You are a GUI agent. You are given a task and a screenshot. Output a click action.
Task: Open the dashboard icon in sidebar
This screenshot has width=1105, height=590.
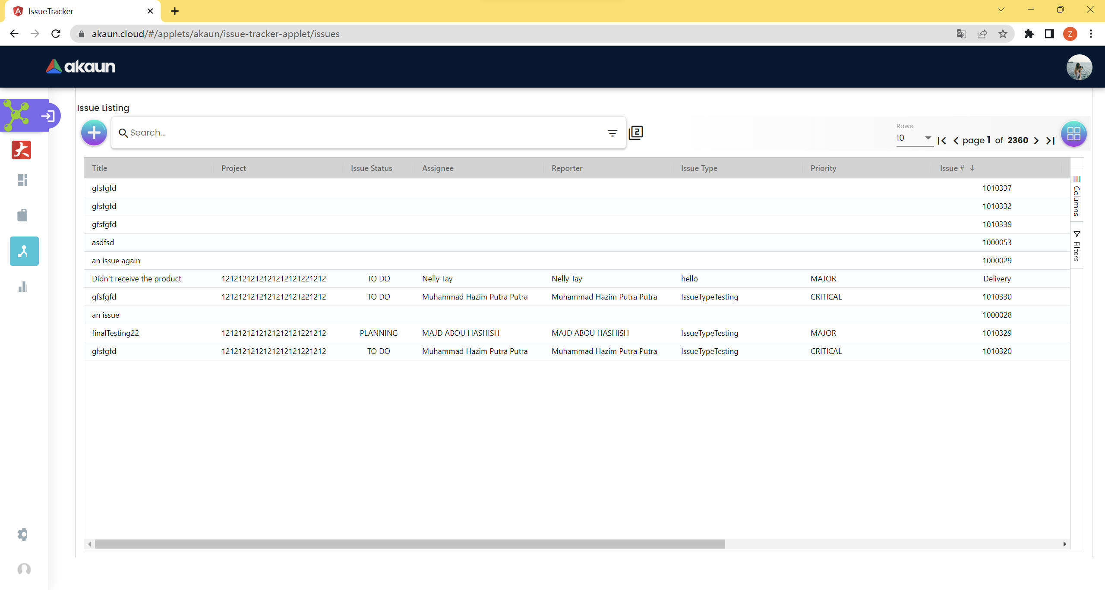pos(23,180)
